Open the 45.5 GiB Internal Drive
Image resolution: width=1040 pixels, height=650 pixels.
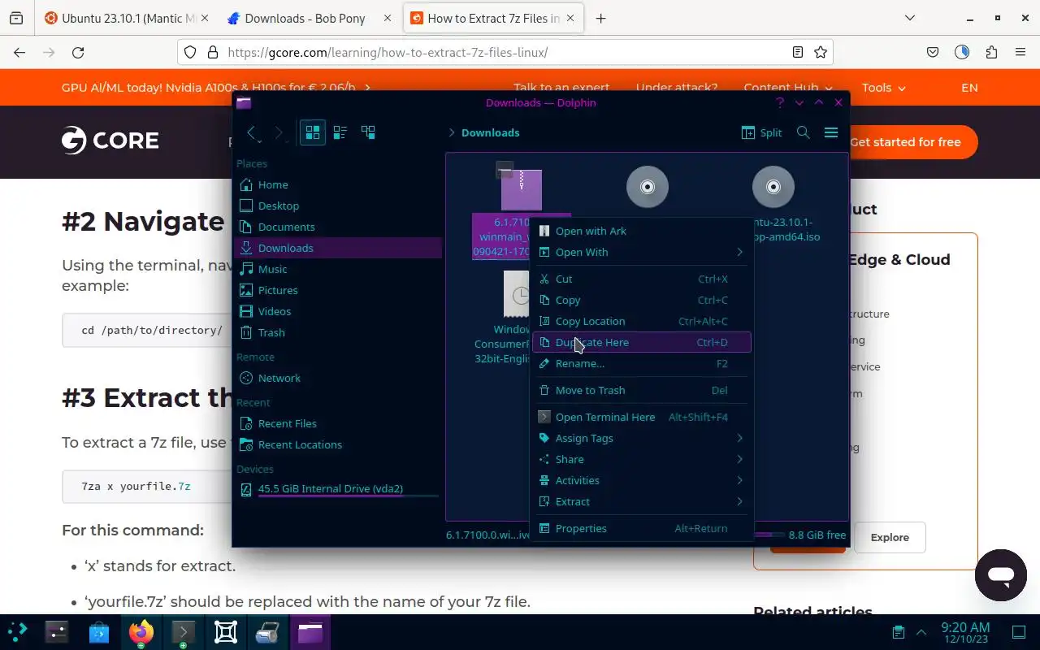click(x=338, y=489)
